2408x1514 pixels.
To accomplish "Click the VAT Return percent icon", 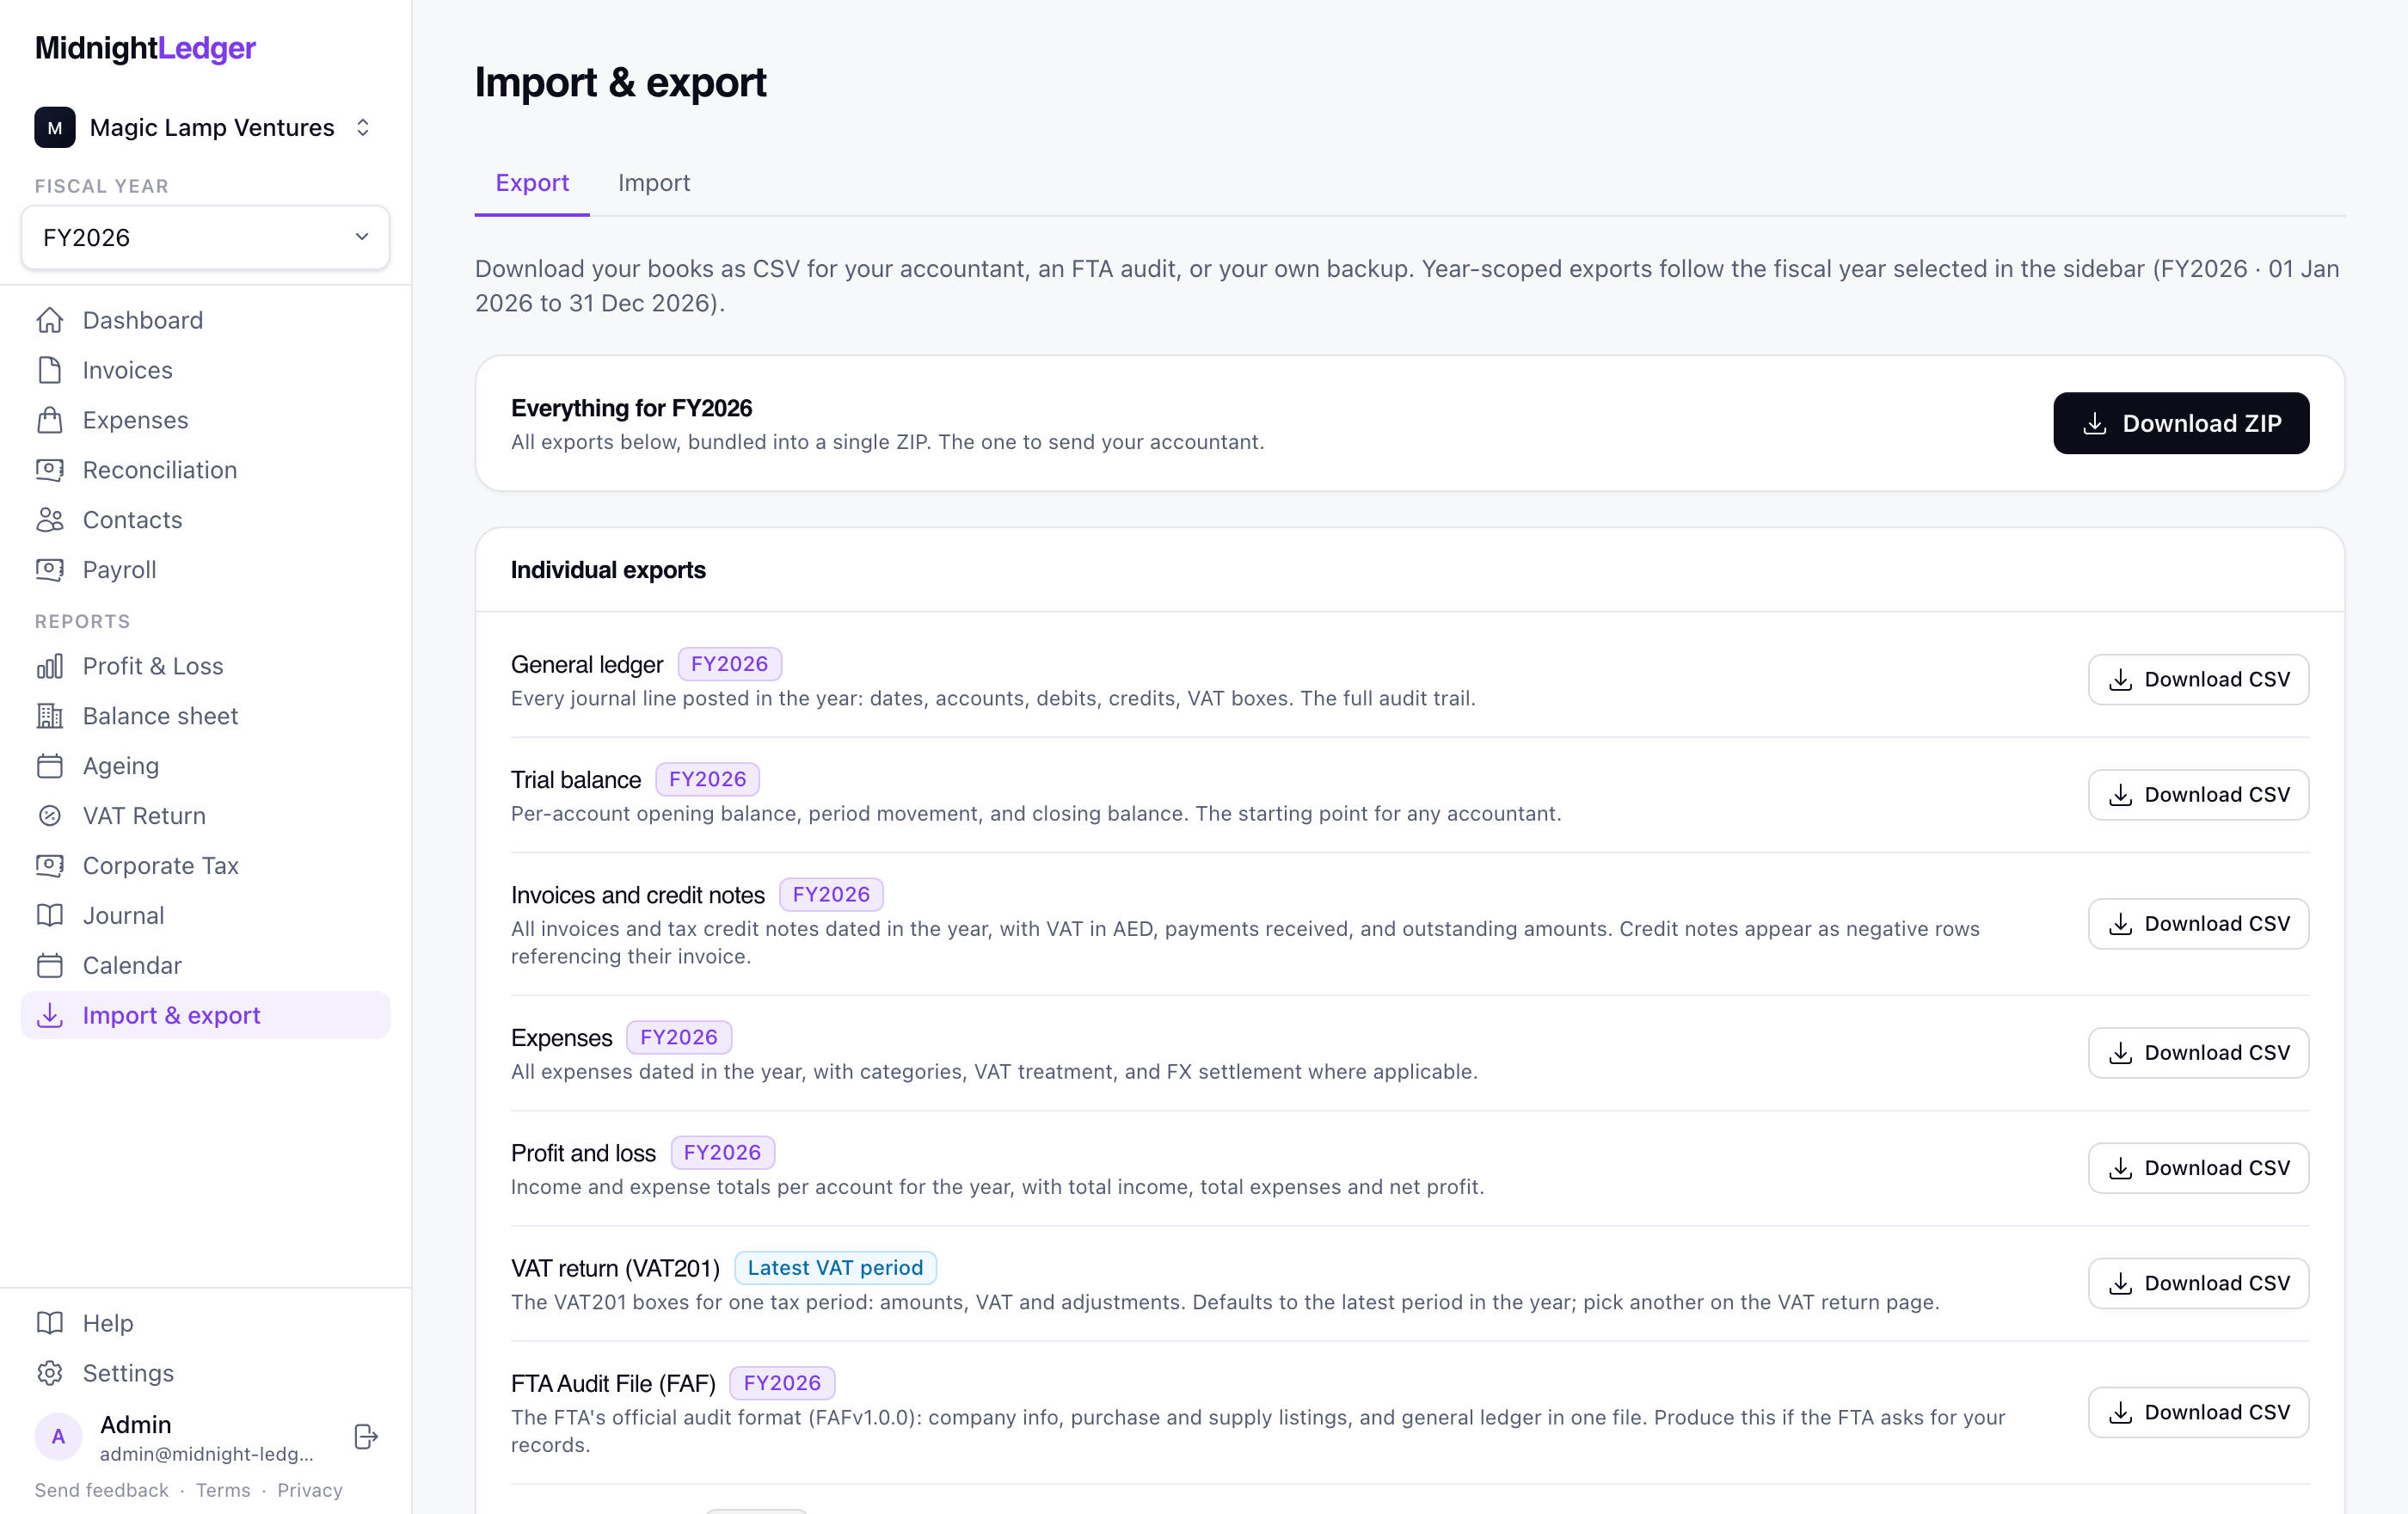I will pos(50,816).
